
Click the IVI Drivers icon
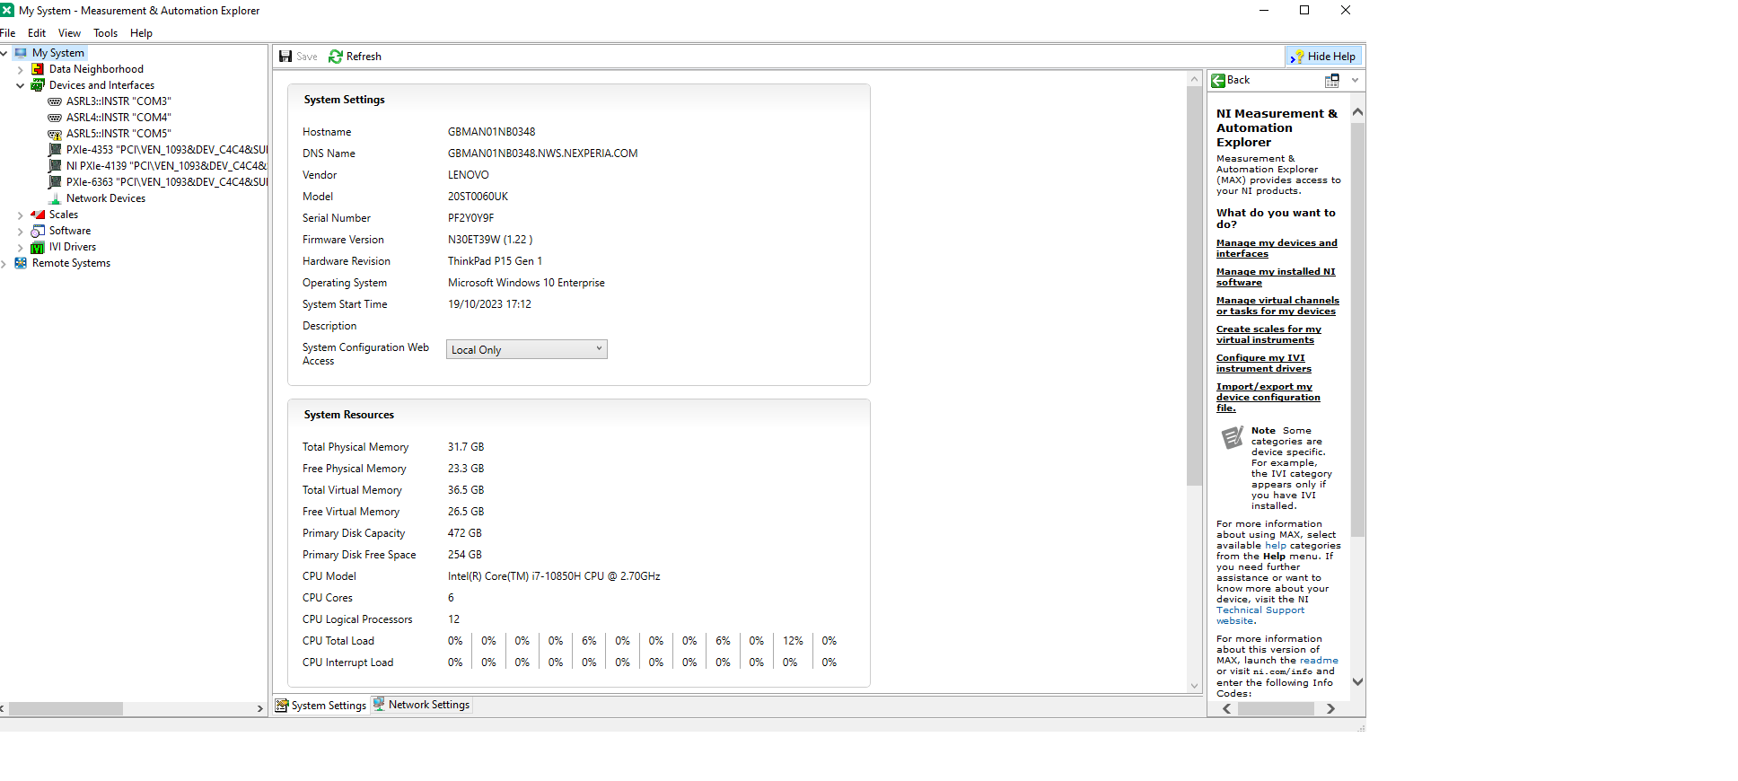(38, 247)
